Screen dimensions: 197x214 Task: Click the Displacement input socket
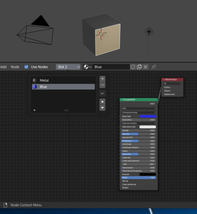161,94
